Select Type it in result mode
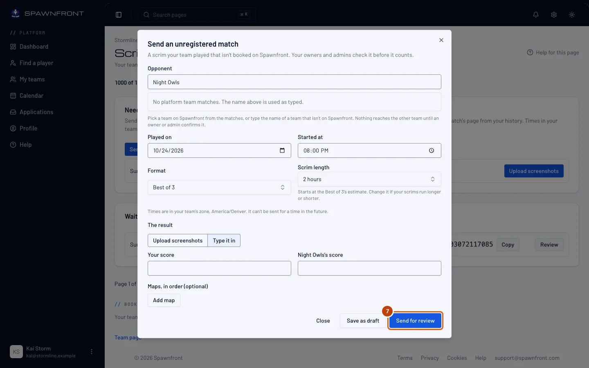Image resolution: width=589 pixels, height=368 pixels. coord(224,240)
